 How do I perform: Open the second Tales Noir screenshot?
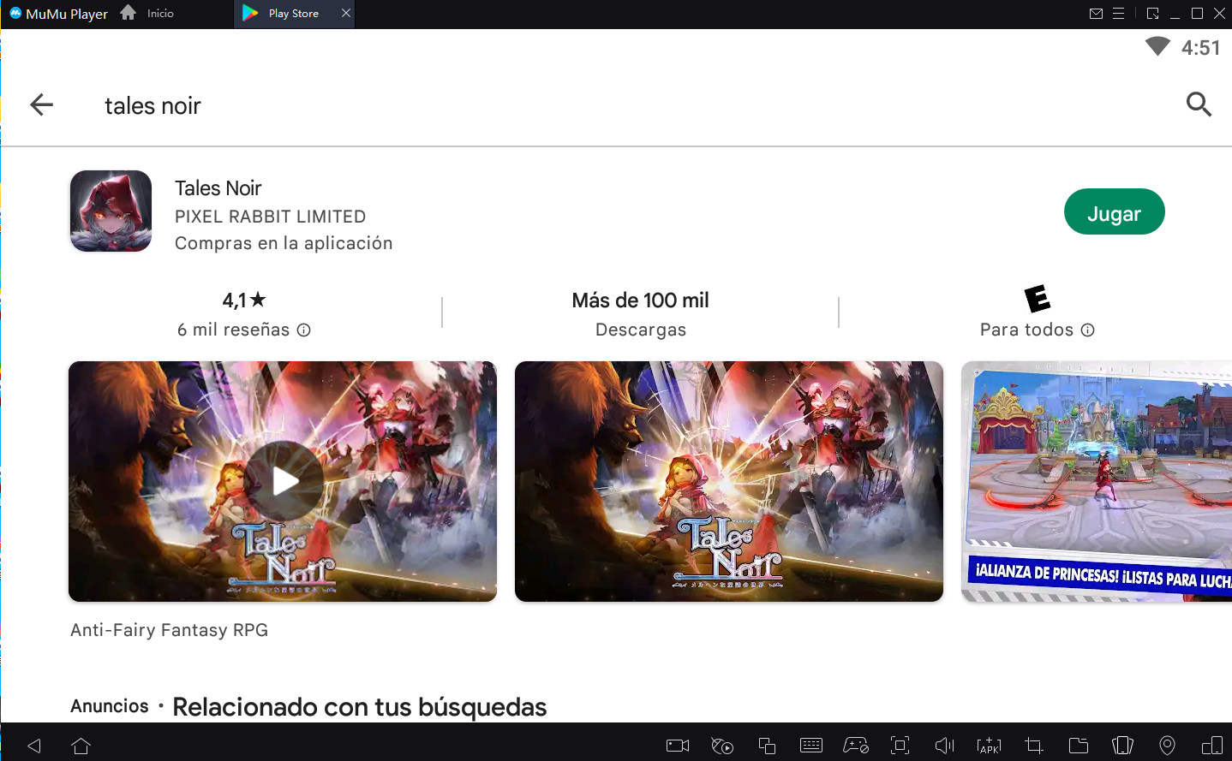(728, 481)
